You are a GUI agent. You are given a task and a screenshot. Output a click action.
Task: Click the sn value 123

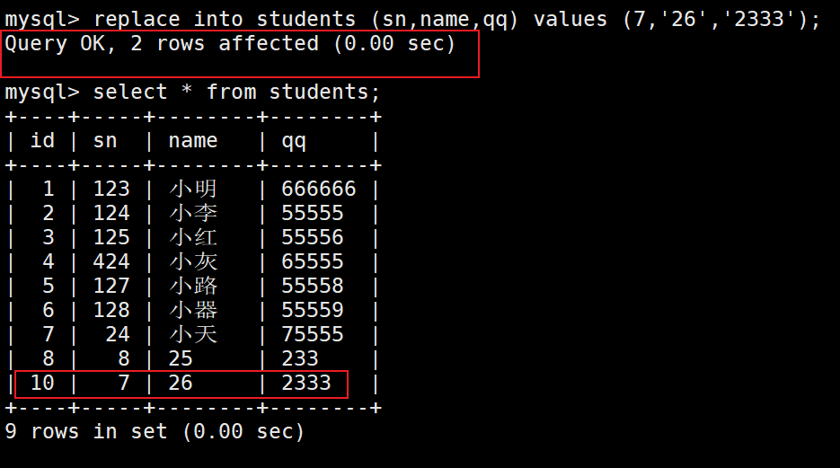point(111,189)
